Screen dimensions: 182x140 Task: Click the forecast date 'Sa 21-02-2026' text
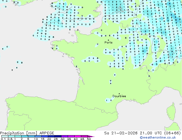click(x=121, y=133)
